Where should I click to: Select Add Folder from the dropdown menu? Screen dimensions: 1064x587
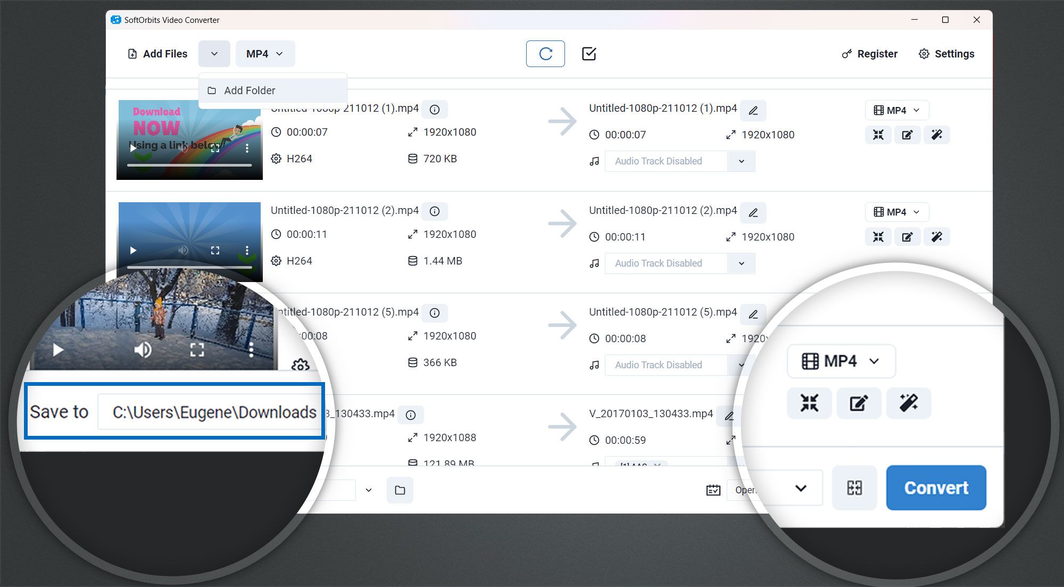click(x=250, y=89)
